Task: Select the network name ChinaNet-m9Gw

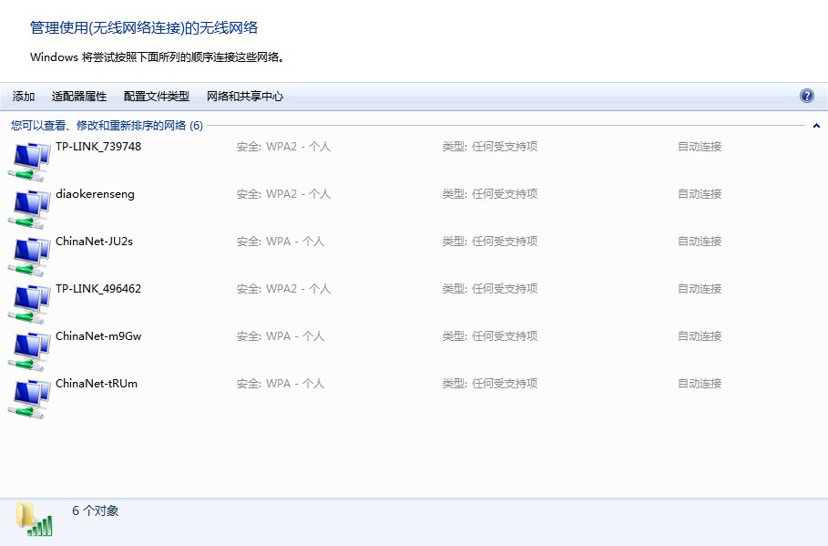Action: 98,335
